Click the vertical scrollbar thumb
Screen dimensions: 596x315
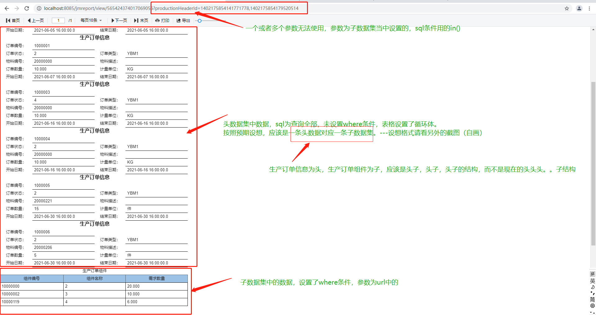(593, 164)
